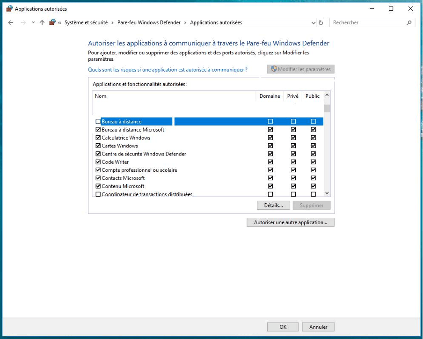Screen dimensions: 423x339
Task: Click in the Rechercher search field
Action: [x=367, y=22]
